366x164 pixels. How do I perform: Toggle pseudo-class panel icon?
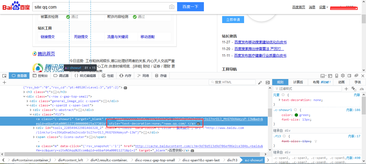[354, 89]
